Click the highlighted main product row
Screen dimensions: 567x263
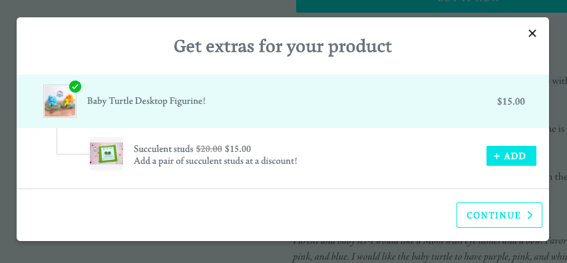(x=283, y=101)
